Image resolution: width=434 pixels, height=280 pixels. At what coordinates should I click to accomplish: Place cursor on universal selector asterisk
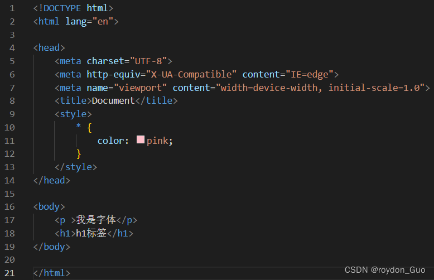(x=79, y=126)
